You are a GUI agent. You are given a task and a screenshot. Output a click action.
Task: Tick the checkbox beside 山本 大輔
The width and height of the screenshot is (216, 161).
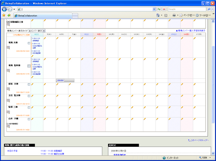tap(29, 119)
